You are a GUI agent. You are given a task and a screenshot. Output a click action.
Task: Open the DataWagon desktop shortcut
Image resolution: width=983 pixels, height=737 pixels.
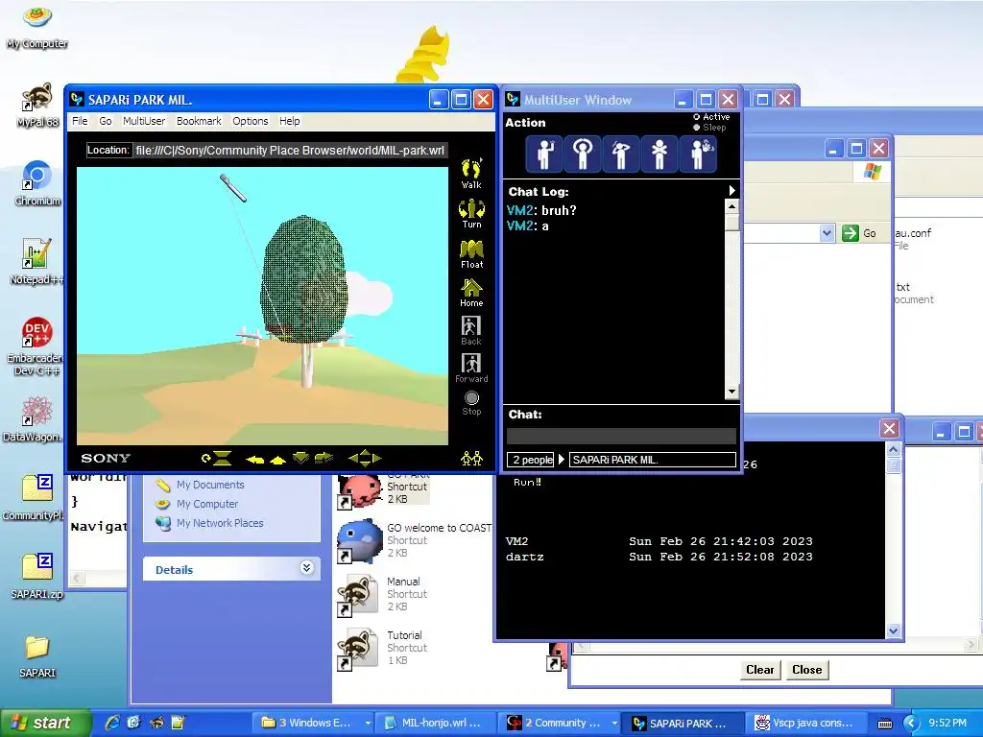tap(36, 418)
